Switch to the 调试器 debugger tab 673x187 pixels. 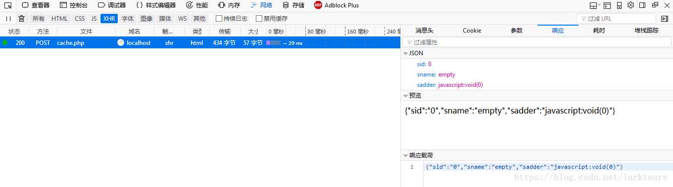pyautogui.click(x=112, y=5)
